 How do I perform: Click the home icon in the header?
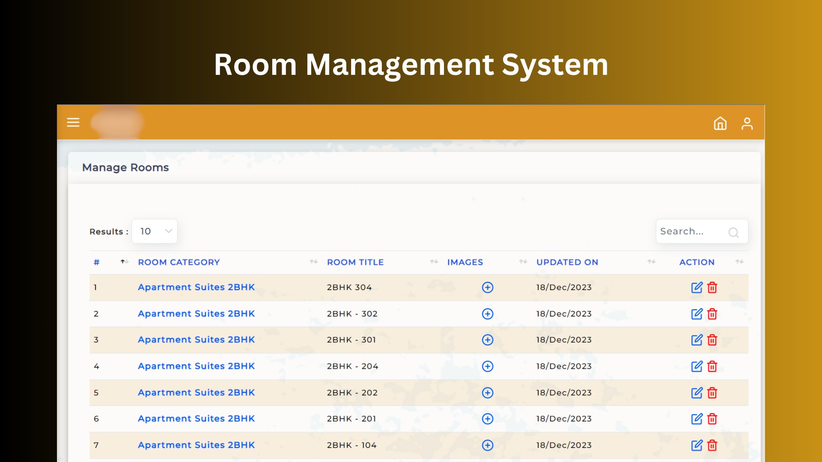[720, 124]
